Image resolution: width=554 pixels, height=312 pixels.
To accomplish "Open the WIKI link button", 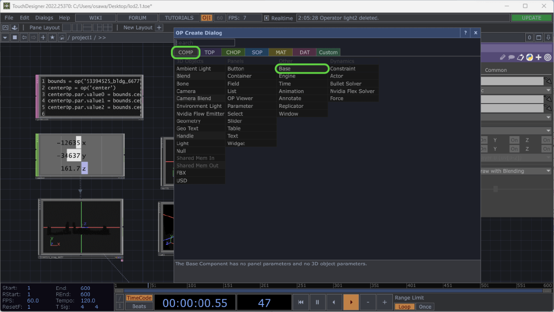I will (x=95, y=18).
